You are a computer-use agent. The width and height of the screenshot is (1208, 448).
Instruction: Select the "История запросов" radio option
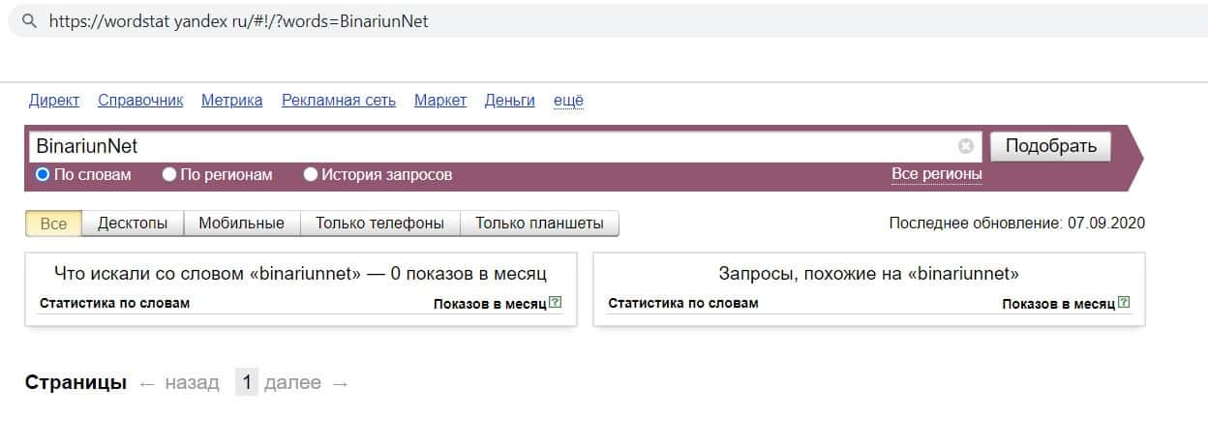[x=311, y=175]
